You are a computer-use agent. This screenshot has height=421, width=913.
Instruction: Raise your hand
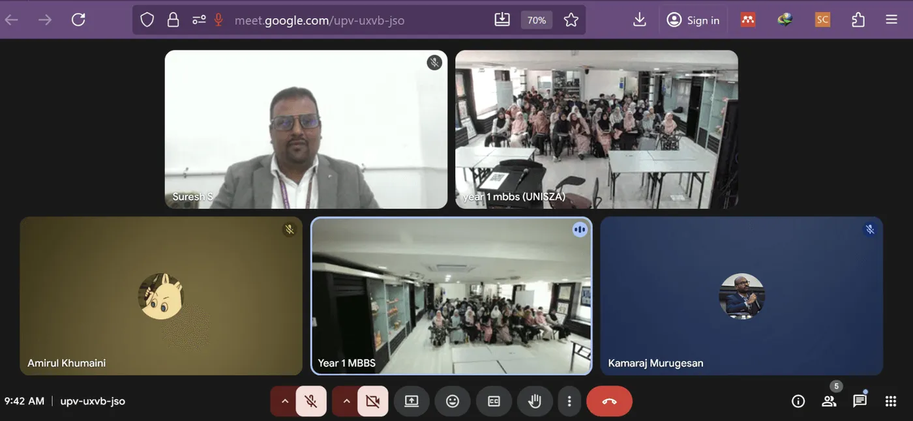(x=535, y=401)
